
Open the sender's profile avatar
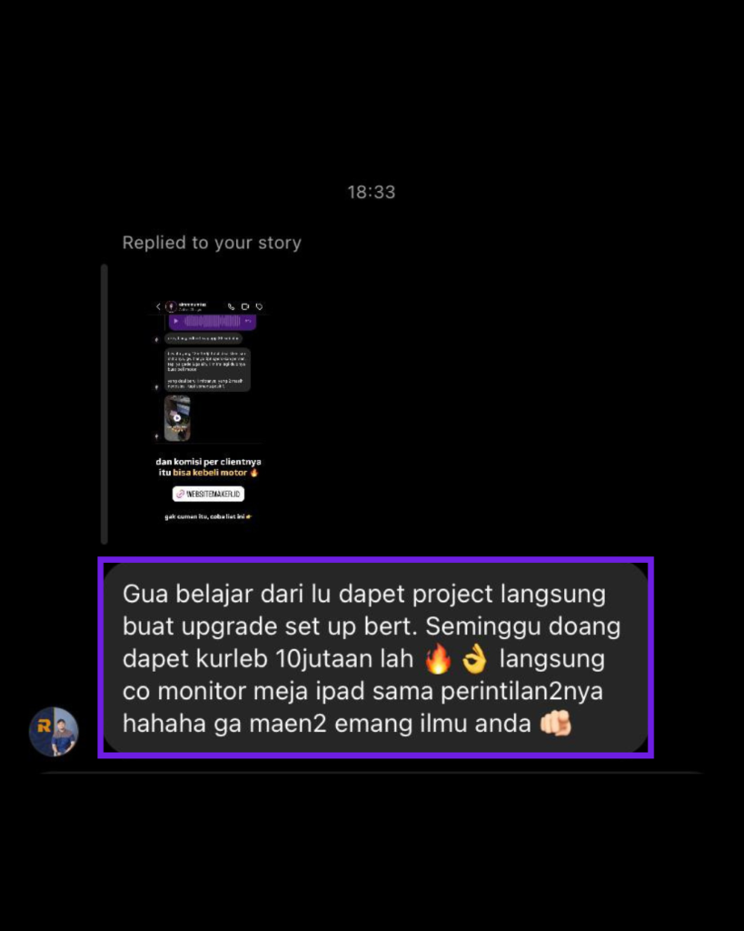(x=54, y=731)
